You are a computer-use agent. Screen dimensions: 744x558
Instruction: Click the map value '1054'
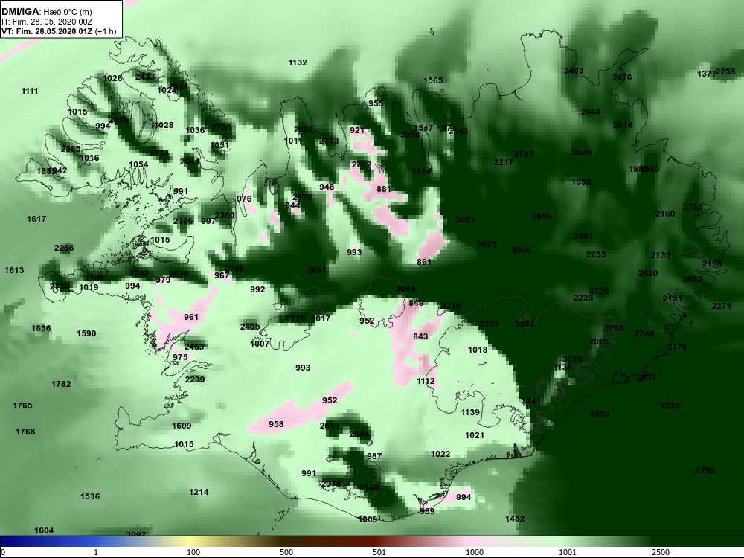pos(138,164)
